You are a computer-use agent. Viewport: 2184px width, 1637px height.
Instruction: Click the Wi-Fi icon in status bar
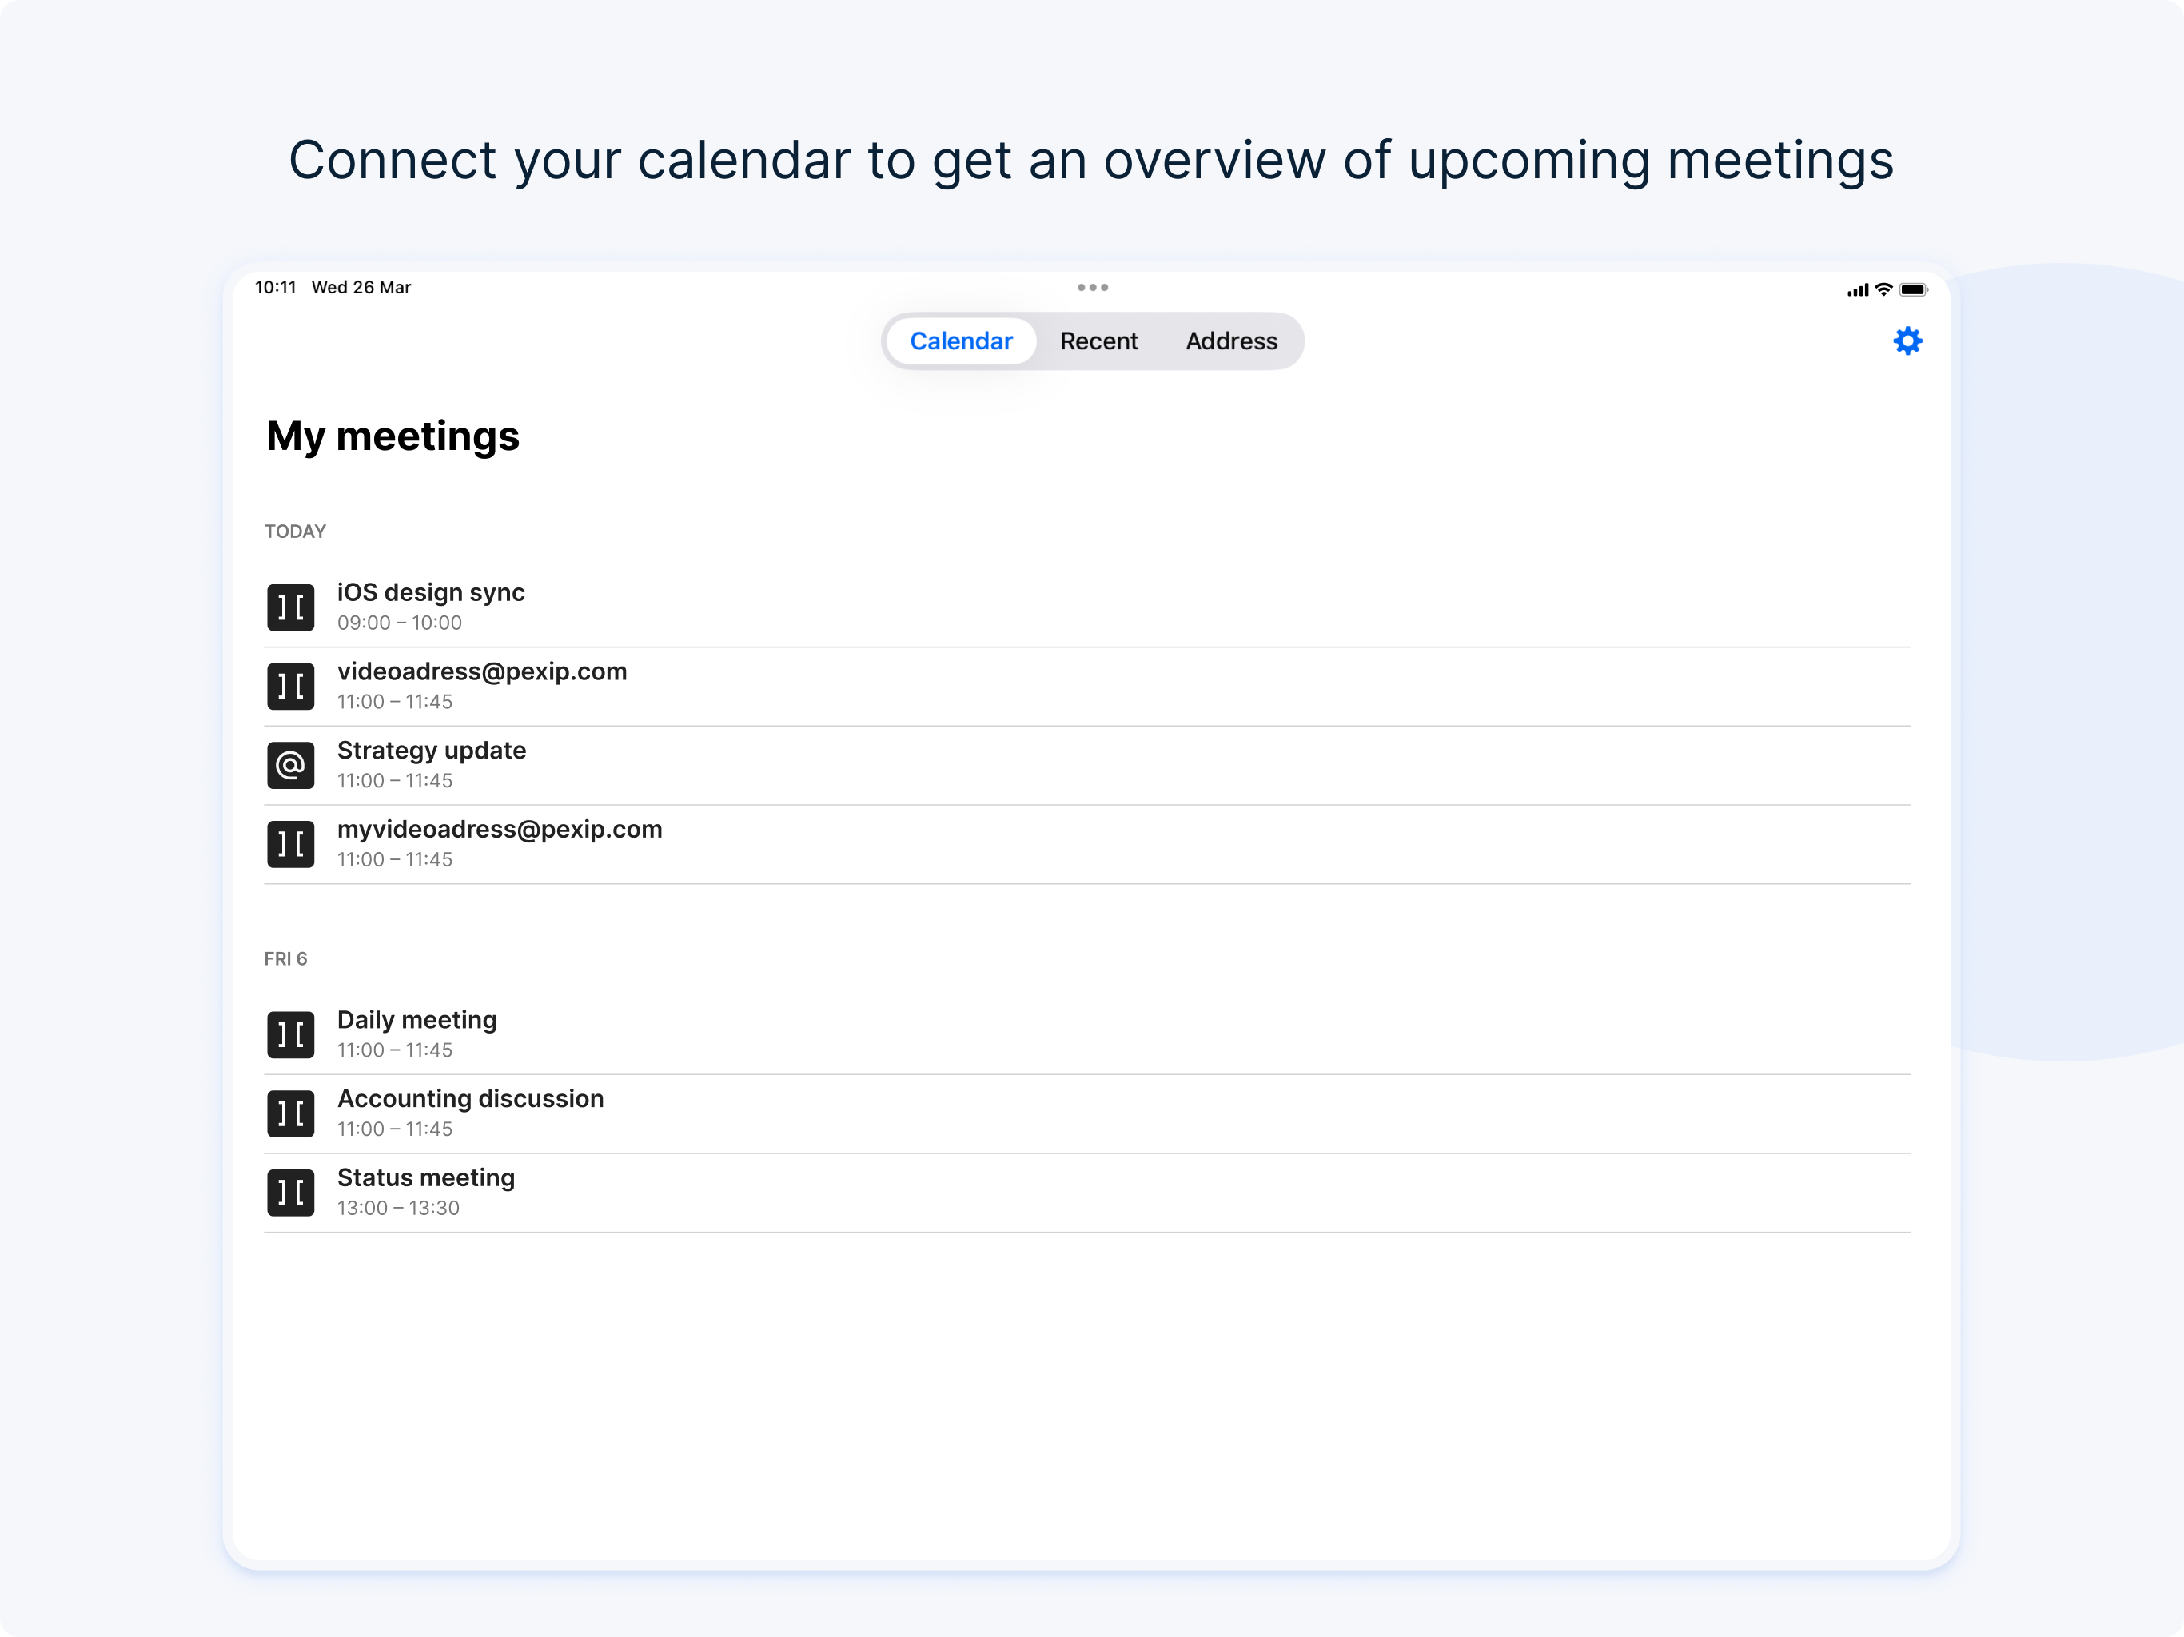point(1883,289)
